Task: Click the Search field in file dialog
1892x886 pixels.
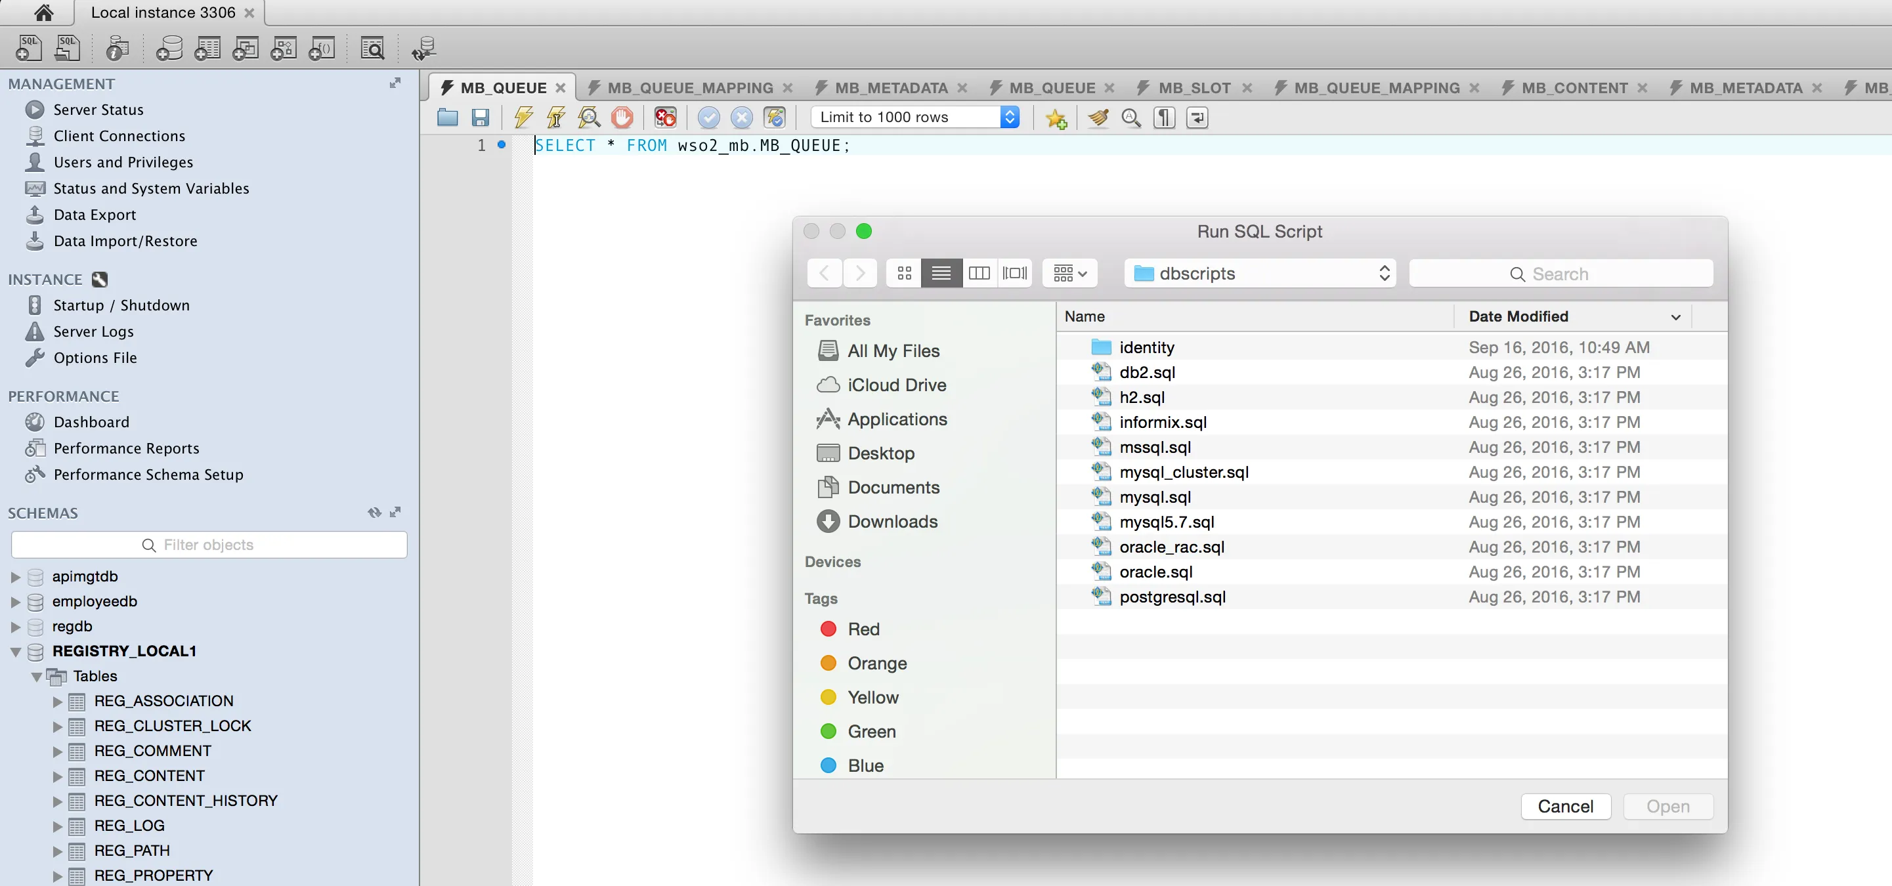Action: coord(1560,274)
